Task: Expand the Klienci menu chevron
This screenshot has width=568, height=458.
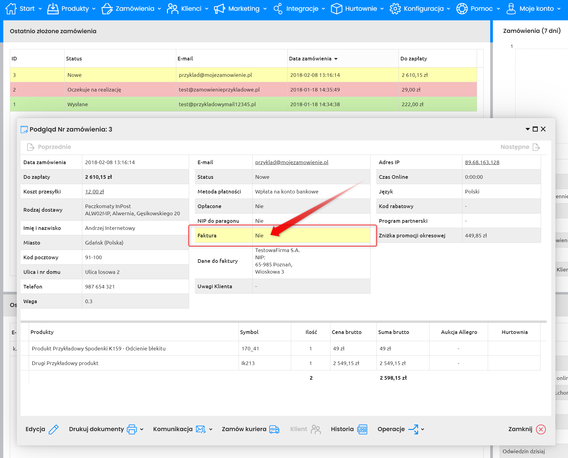Action: coord(206,9)
